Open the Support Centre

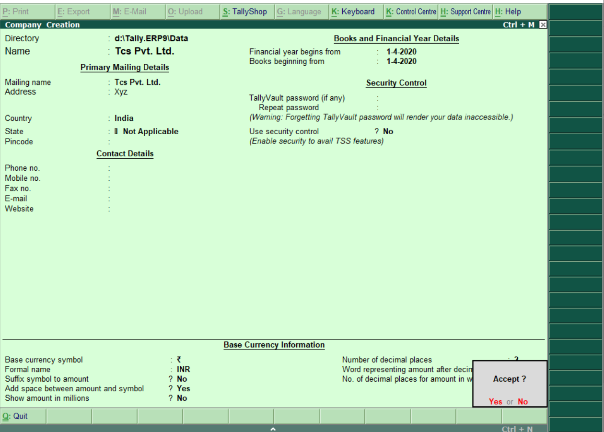465,12
